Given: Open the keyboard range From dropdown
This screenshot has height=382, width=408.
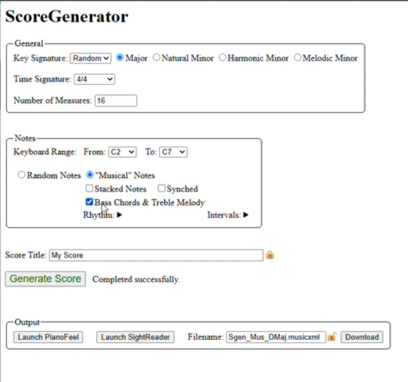Looking at the screenshot, I should [122, 152].
